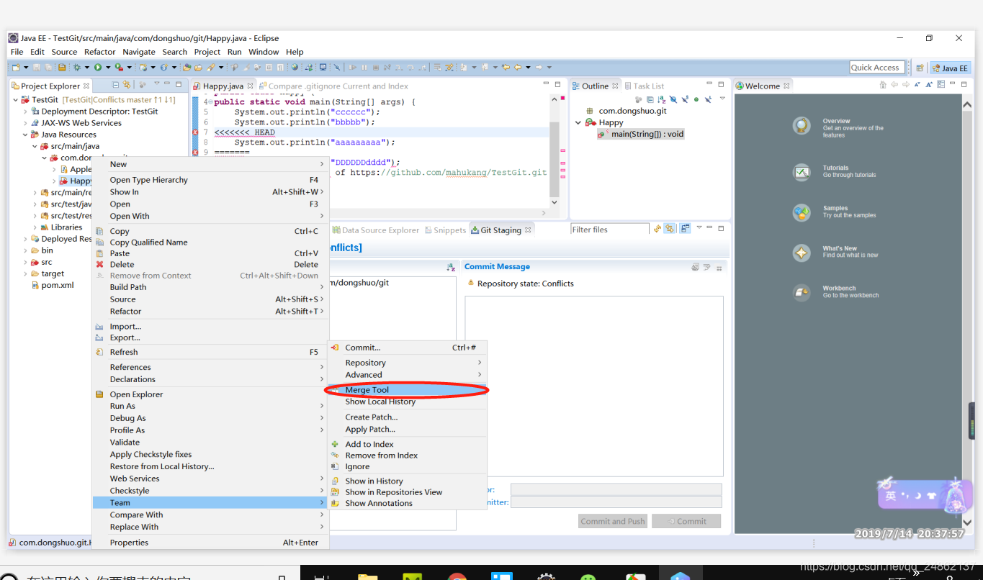The height and width of the screenshot is (580, 983).
Task: Click the Commit and Push button
Action: click(x=613, y=521)
